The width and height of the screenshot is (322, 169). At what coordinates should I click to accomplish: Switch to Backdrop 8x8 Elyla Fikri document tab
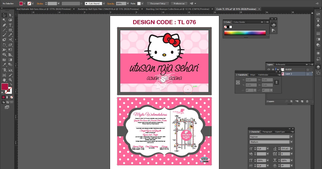109,9
